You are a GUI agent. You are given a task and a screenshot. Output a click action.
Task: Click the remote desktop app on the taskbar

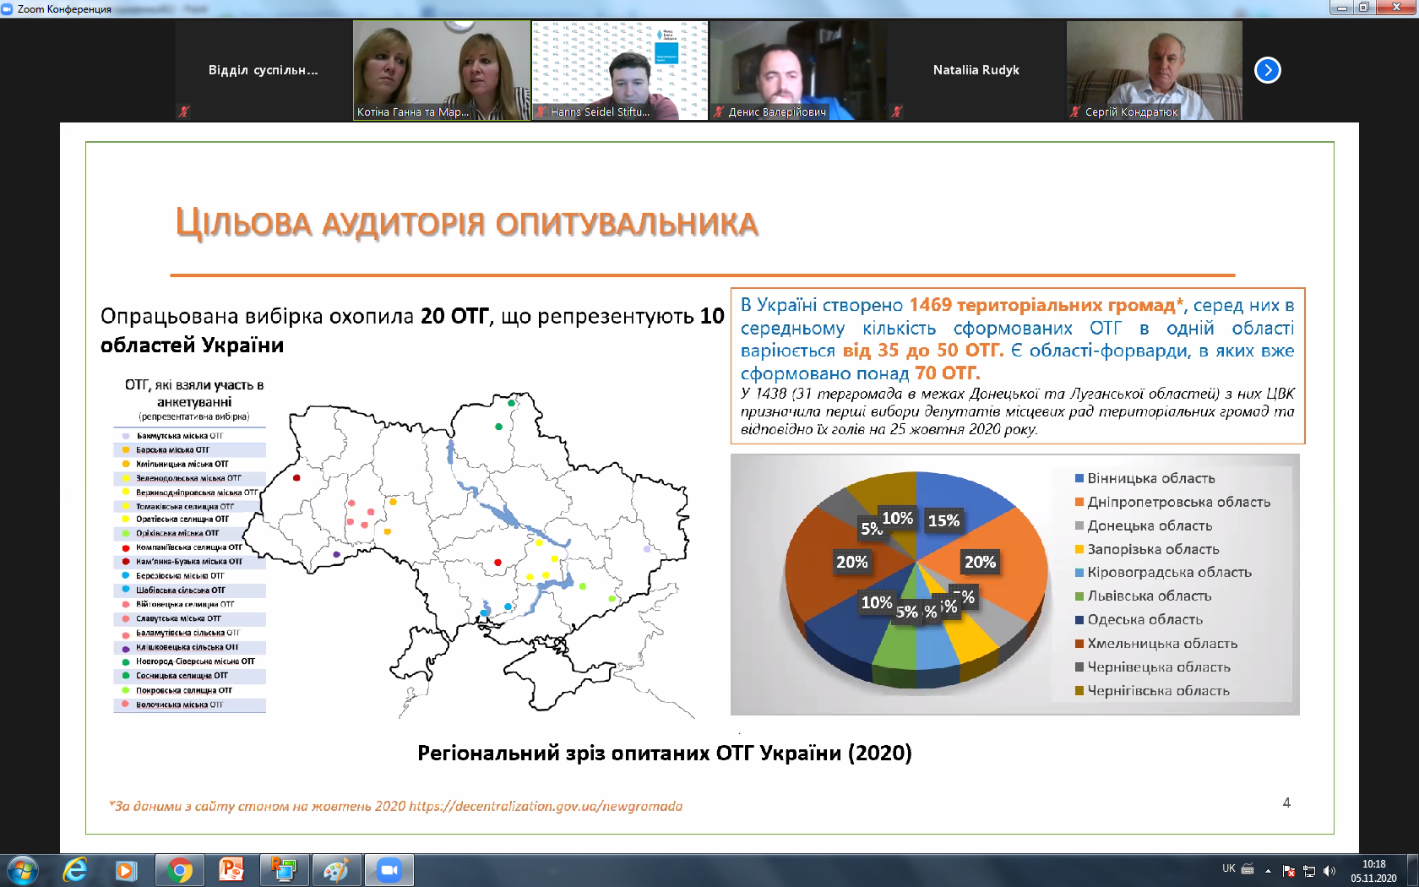pyautogui.click(x=283, y=869)
